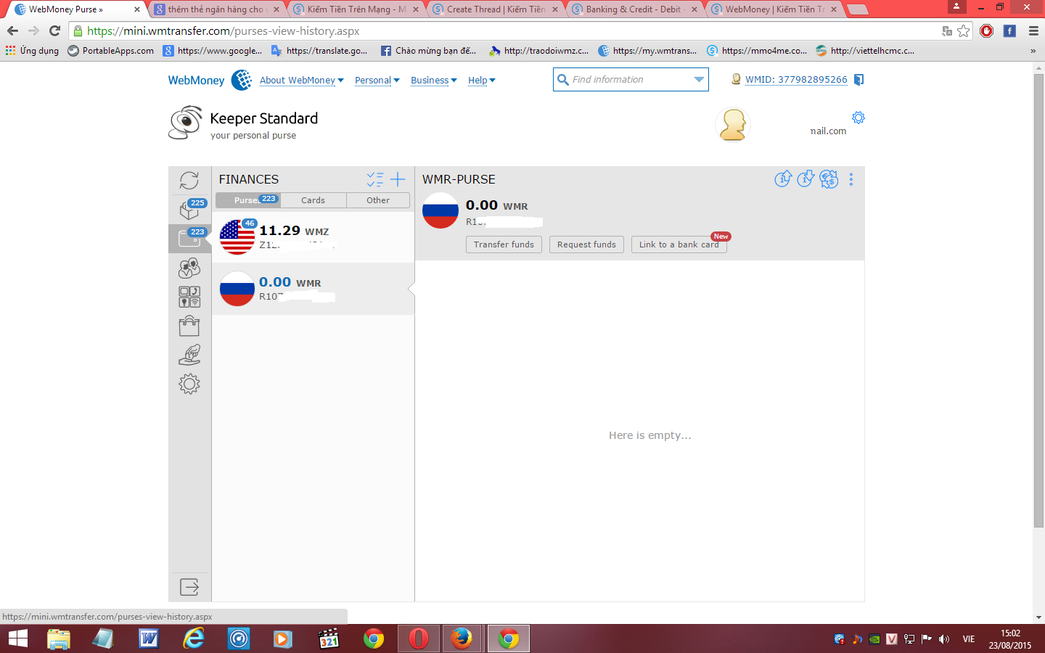Switch to Create Thread browser tab
The image size is (1045, 653).
coord(496,9)
